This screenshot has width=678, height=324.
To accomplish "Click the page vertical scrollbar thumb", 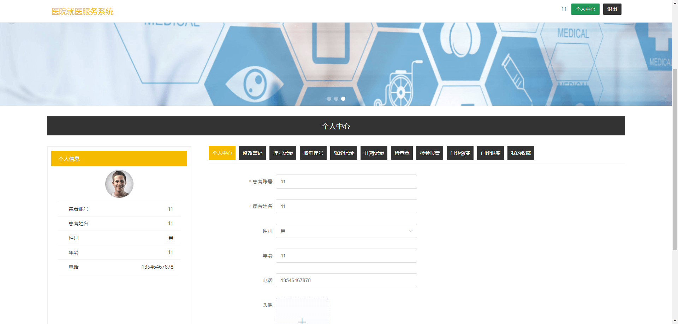I will click(675, 159).
